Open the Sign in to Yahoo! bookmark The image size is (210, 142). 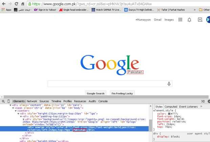tap(45, 10)
